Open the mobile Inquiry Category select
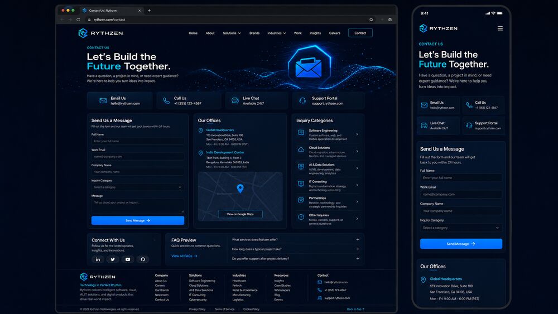The height and width of the screenshot is (314, 558). (461, 228)
